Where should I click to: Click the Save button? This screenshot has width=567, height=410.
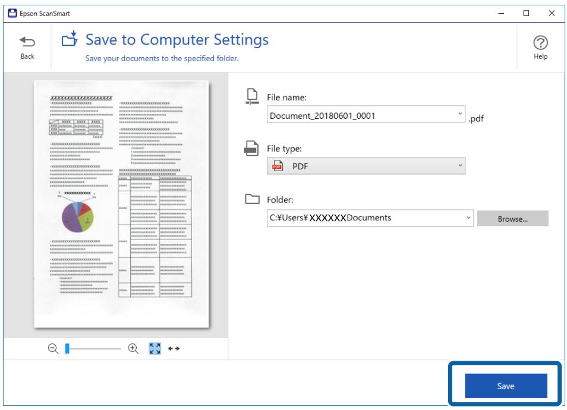[x=506, y=386]
